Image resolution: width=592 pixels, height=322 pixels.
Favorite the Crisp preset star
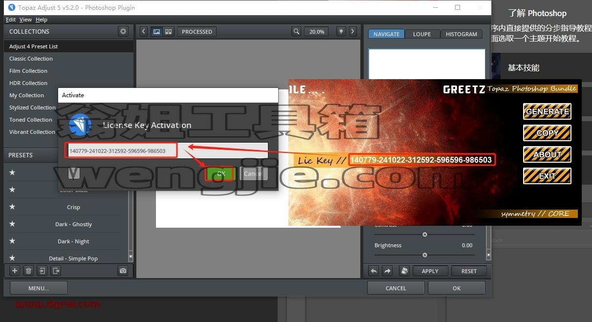[12, 207]
